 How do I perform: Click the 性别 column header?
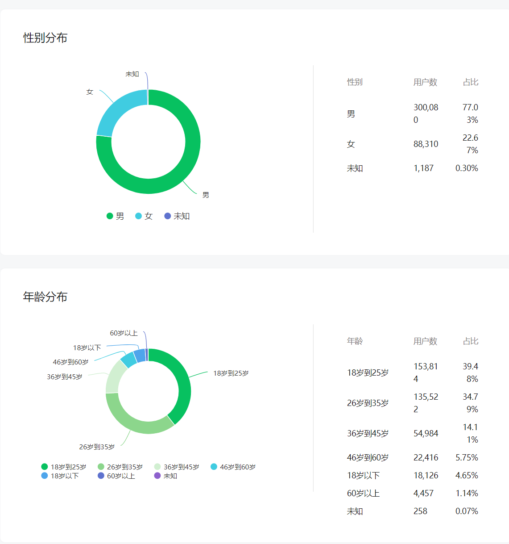click(x=355, y=82)
